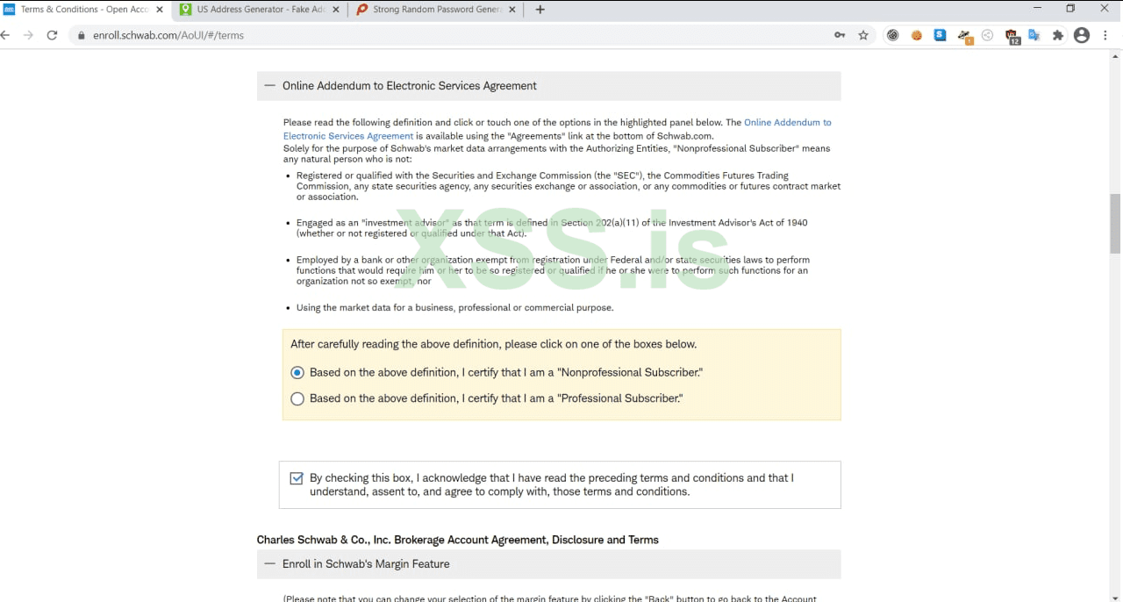Image resolution: width=1123 pixels, height=602 pixels.
Task: Collapse the Online Addendum to Electronic Services section
Action: tap(548, 86)
